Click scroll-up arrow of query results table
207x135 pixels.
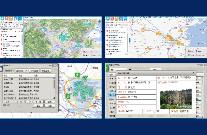[54, 79]
